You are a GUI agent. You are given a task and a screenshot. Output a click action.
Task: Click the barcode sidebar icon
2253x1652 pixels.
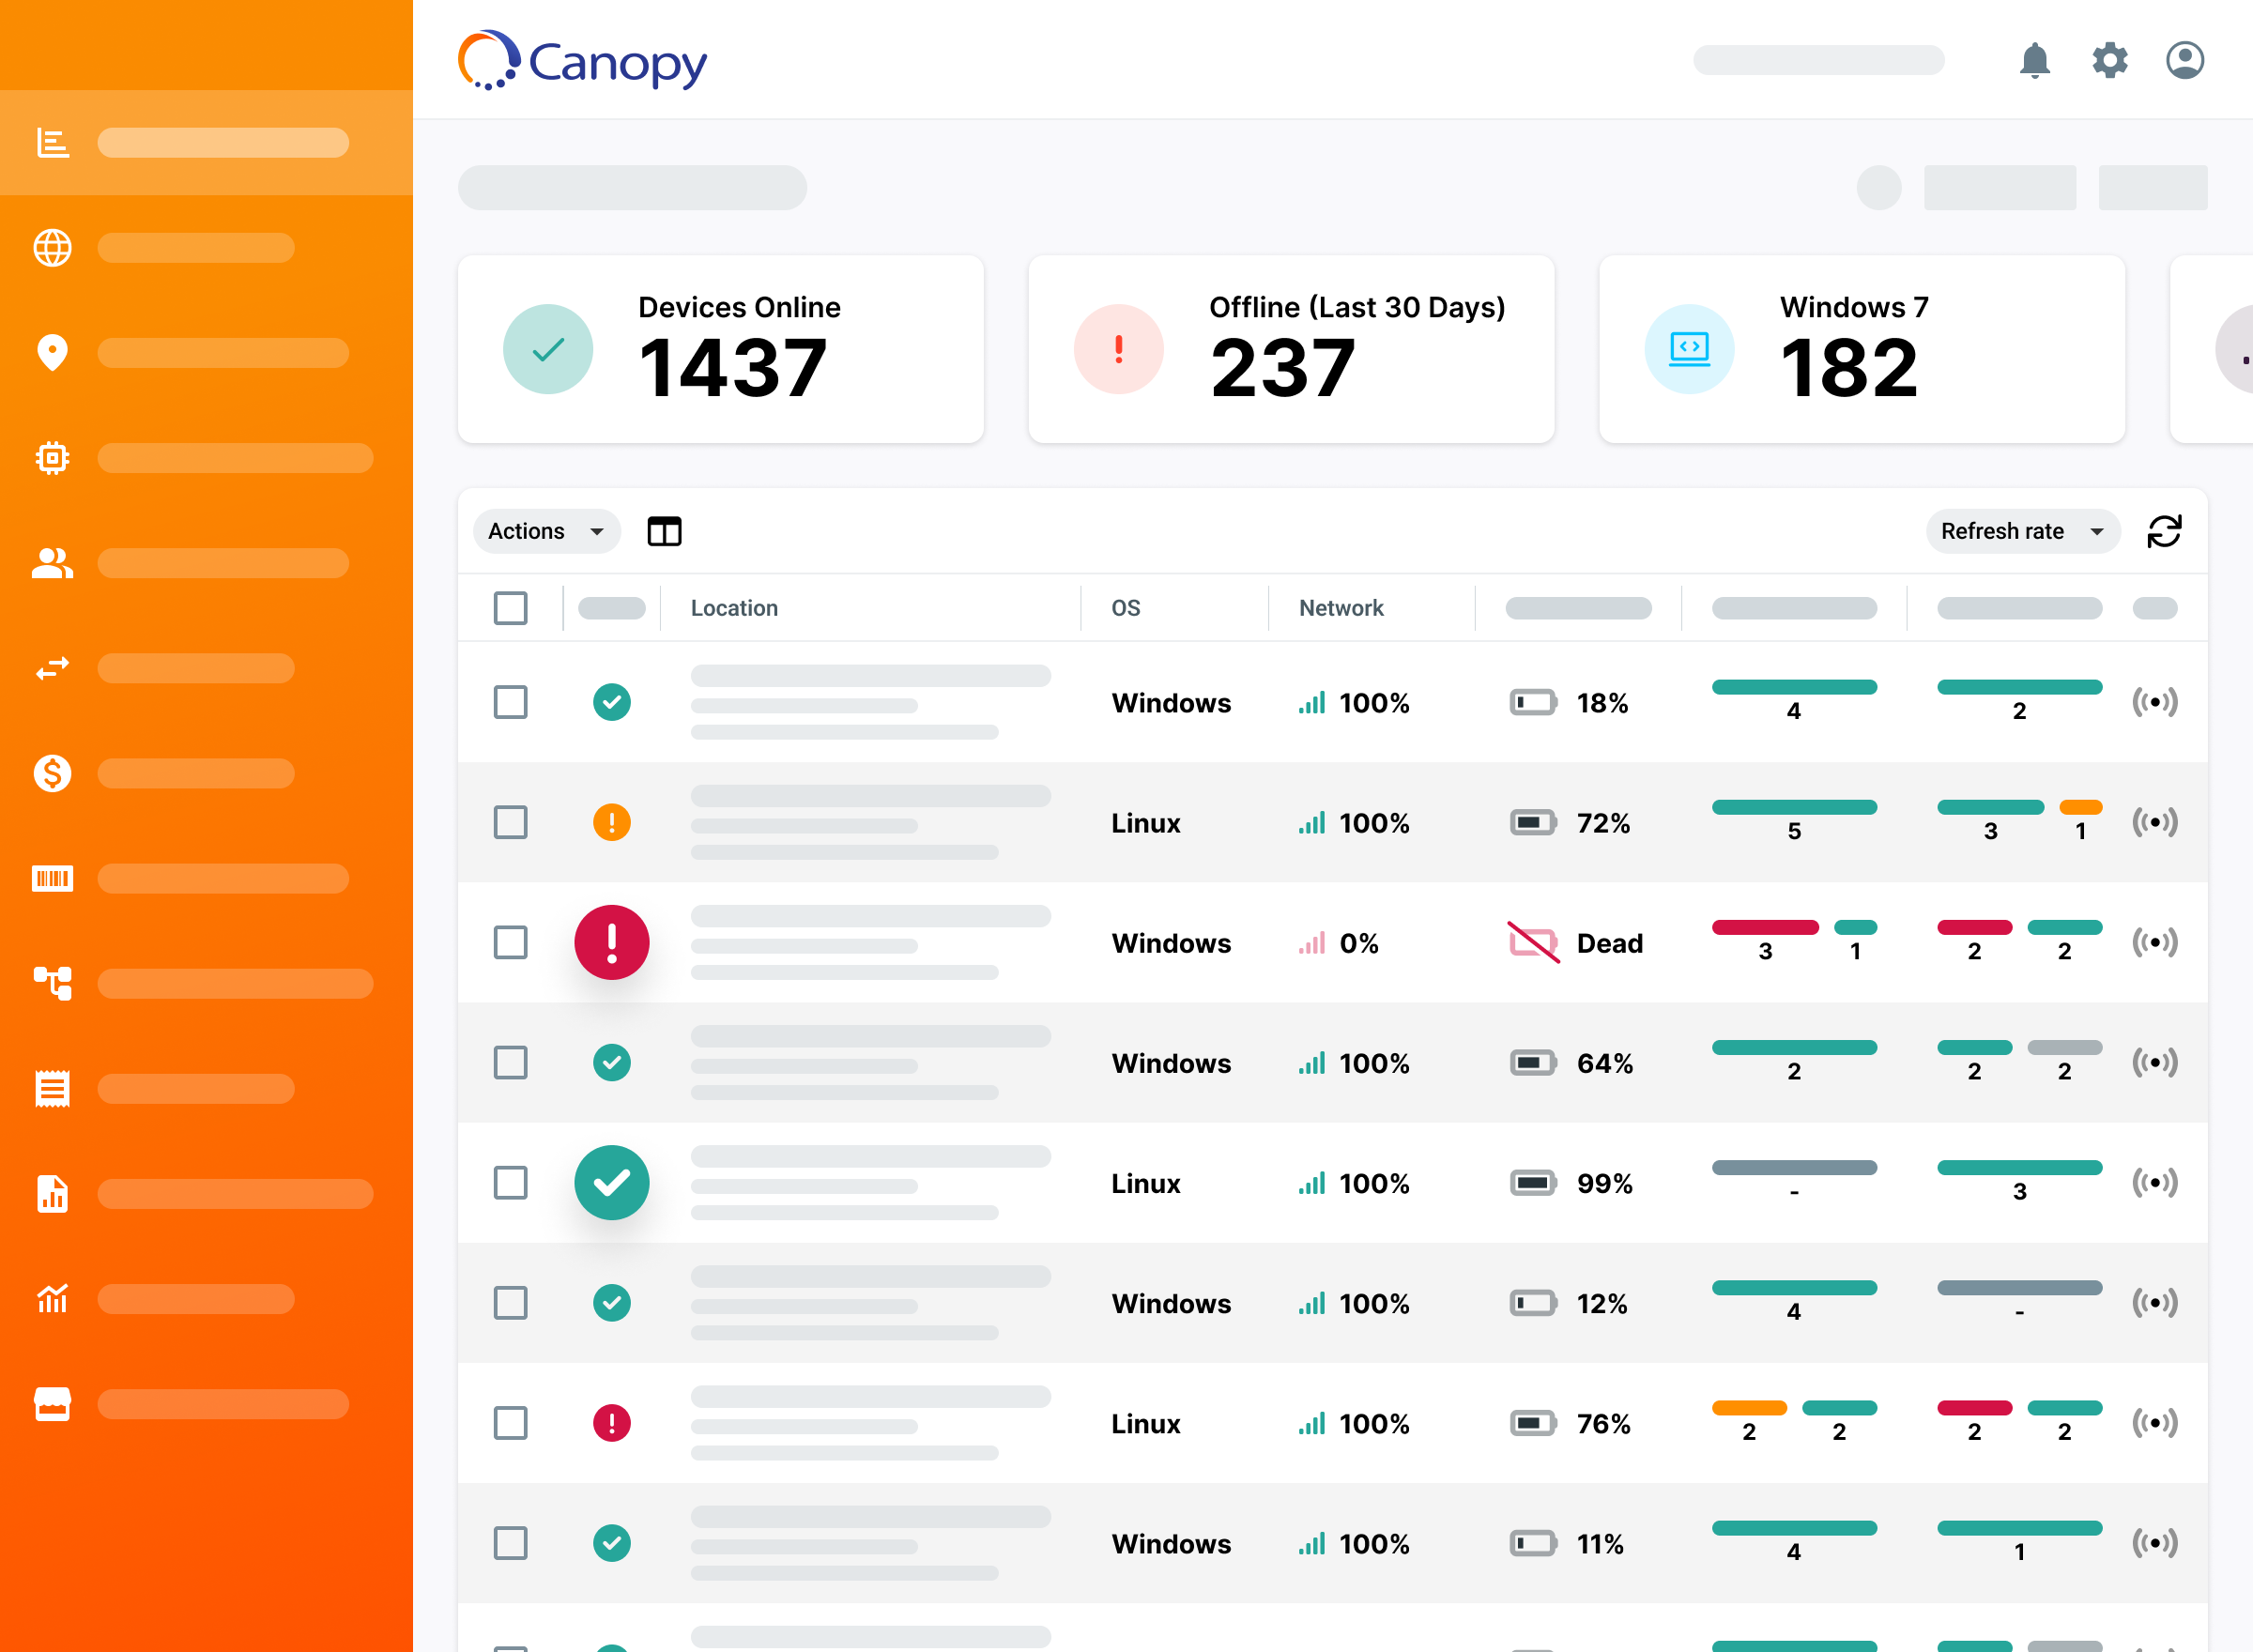53,878
